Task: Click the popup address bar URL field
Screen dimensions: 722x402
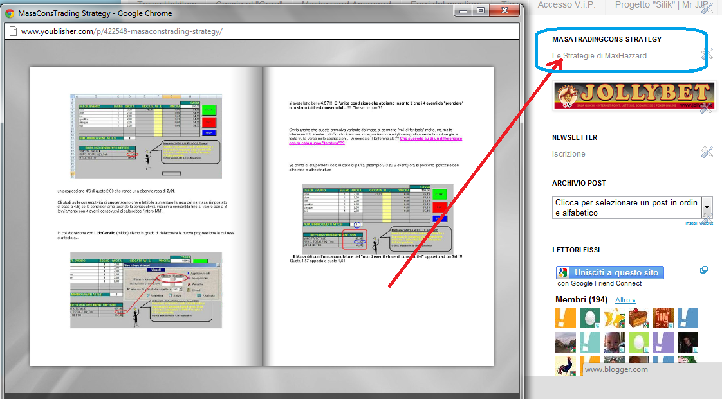Action: 261,31
